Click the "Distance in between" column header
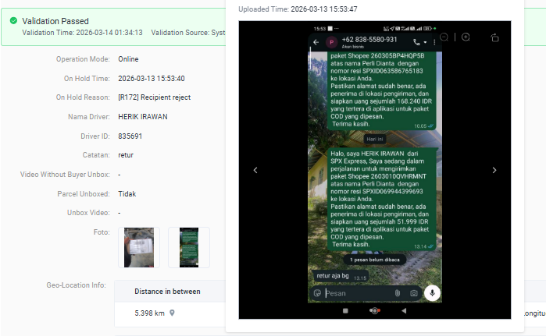The width and height of the screenshot is (546, 336). coord(167,292)
